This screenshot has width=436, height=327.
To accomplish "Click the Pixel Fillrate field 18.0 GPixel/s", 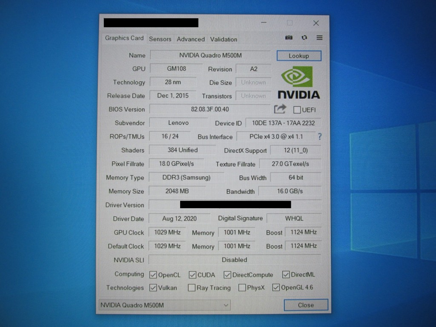I will point(176,164).
